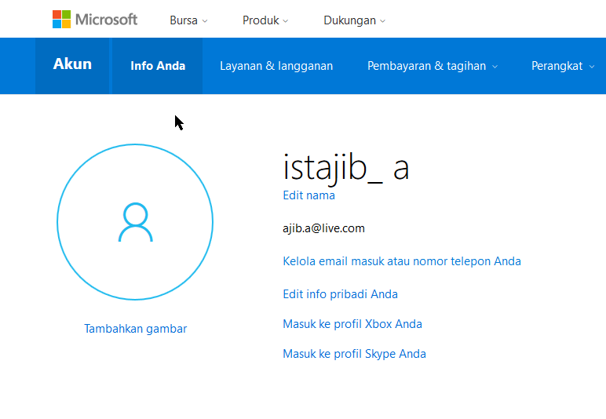This screenshot has height=419, width=606.
Task: Open Masuk ke profil Xbox Anda
Action: point(352,324)
